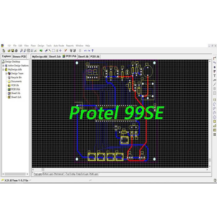The width and height of the screenshot is (217, 217).
Task: Fit entire document in view icon
Action: [x=29, y=51]
